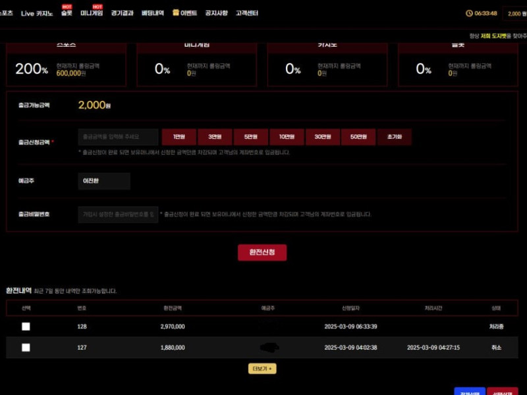This screenshot has width=527, height=395.
Task: Click the 출금금액 amount input field
Action: 118,137
